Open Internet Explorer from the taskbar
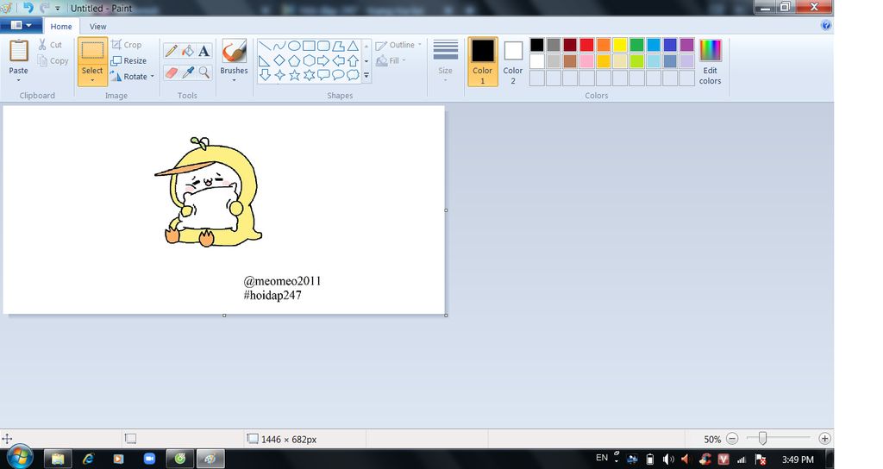Screen dimensions: 883x469 [89, 459]
